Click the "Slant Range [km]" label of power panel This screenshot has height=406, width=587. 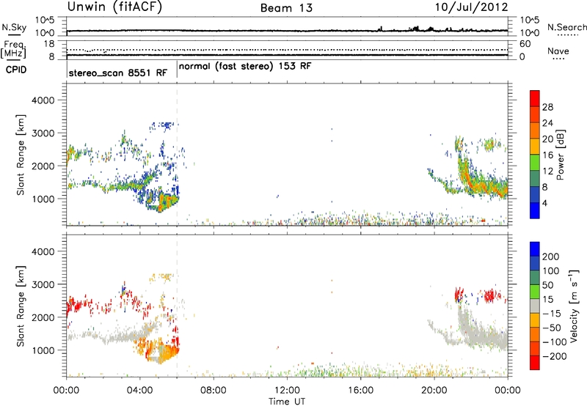tap(21, 155)
